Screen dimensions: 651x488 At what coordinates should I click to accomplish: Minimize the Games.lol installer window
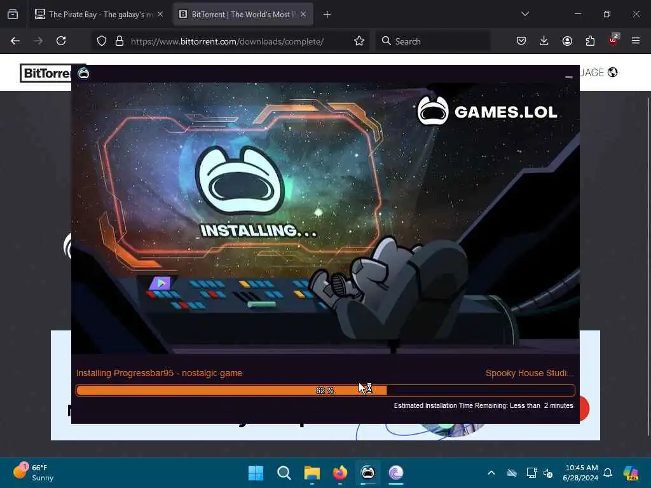pos(569,76)
